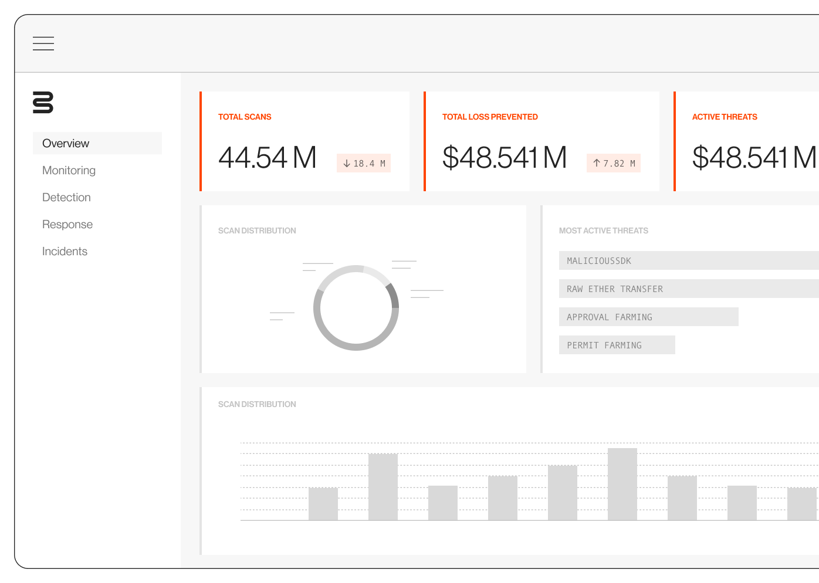
Task: Open the Monitoring section
Action: click(x=69, y=170)
